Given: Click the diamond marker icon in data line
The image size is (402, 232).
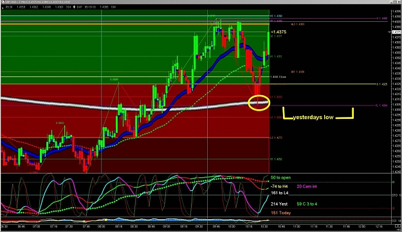Looking at the screenshot, I should tap(75, 7).
